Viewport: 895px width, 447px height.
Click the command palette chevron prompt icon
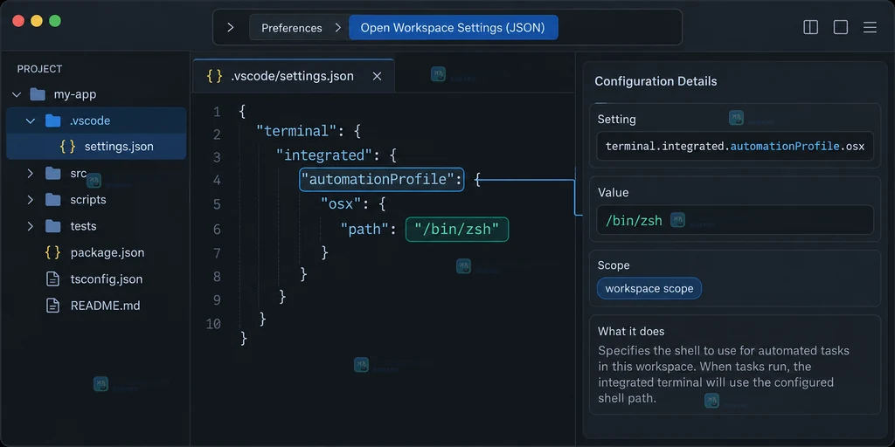(x=230, y=27)
